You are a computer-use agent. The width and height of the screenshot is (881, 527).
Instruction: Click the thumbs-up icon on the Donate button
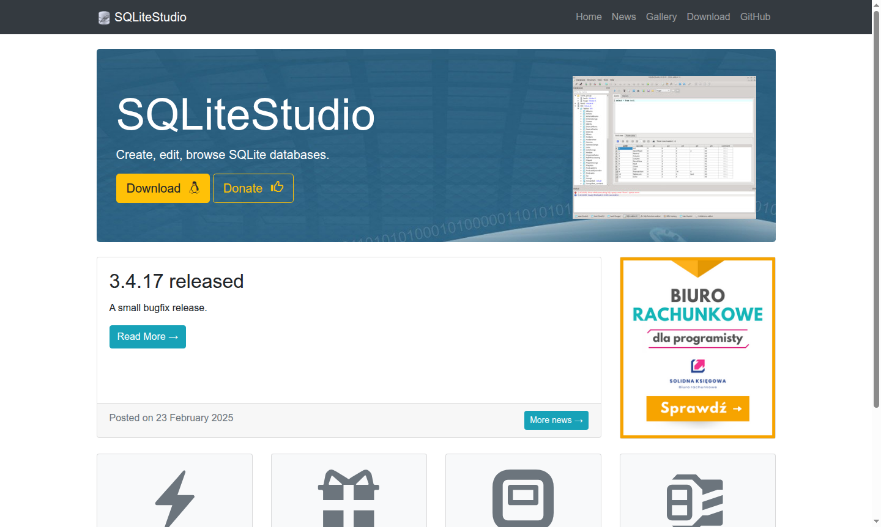coord(277,187)
